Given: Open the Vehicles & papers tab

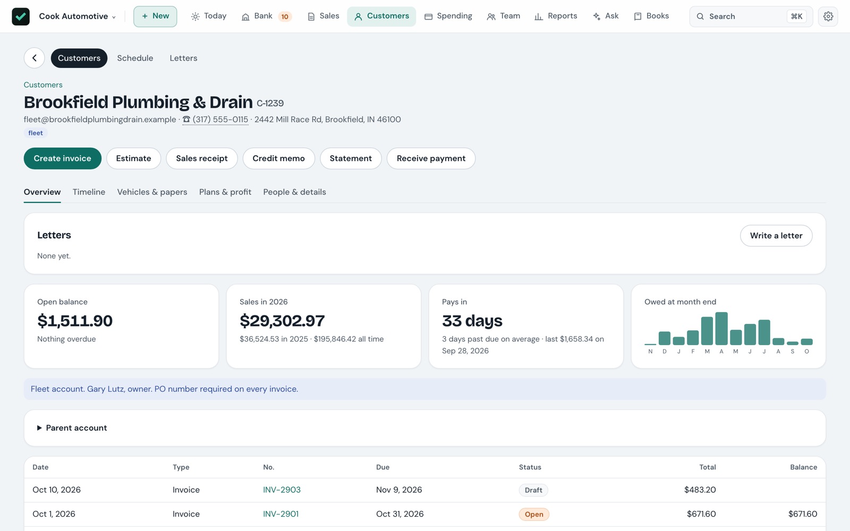Looking at the screenshot, I should 152,192.
